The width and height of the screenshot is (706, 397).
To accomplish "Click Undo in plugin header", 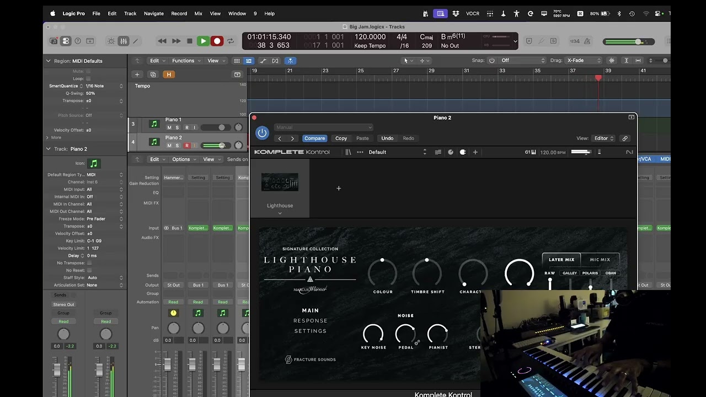I will (387, 138).
